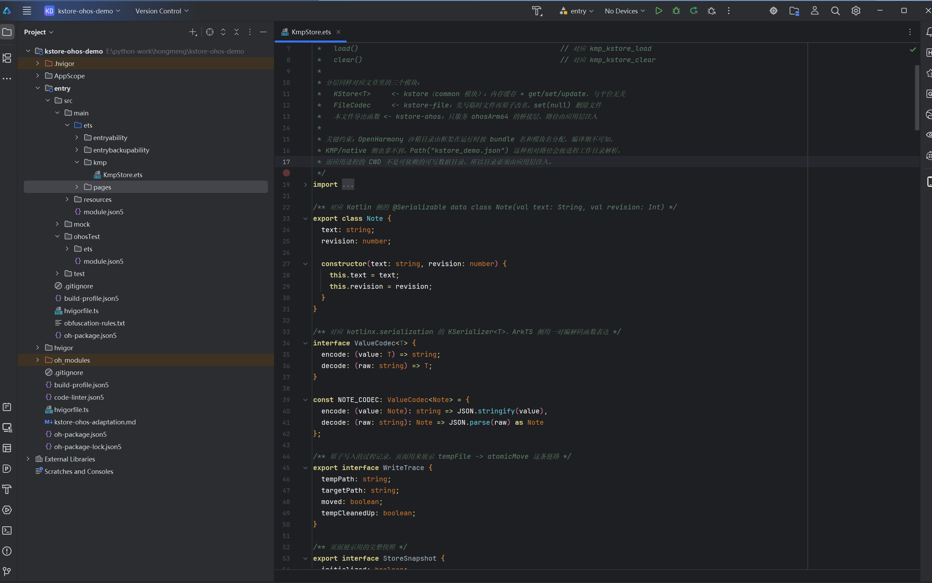Click the hot reload apply-changes icon
932x583 pixels.
(x=694, y=11)
